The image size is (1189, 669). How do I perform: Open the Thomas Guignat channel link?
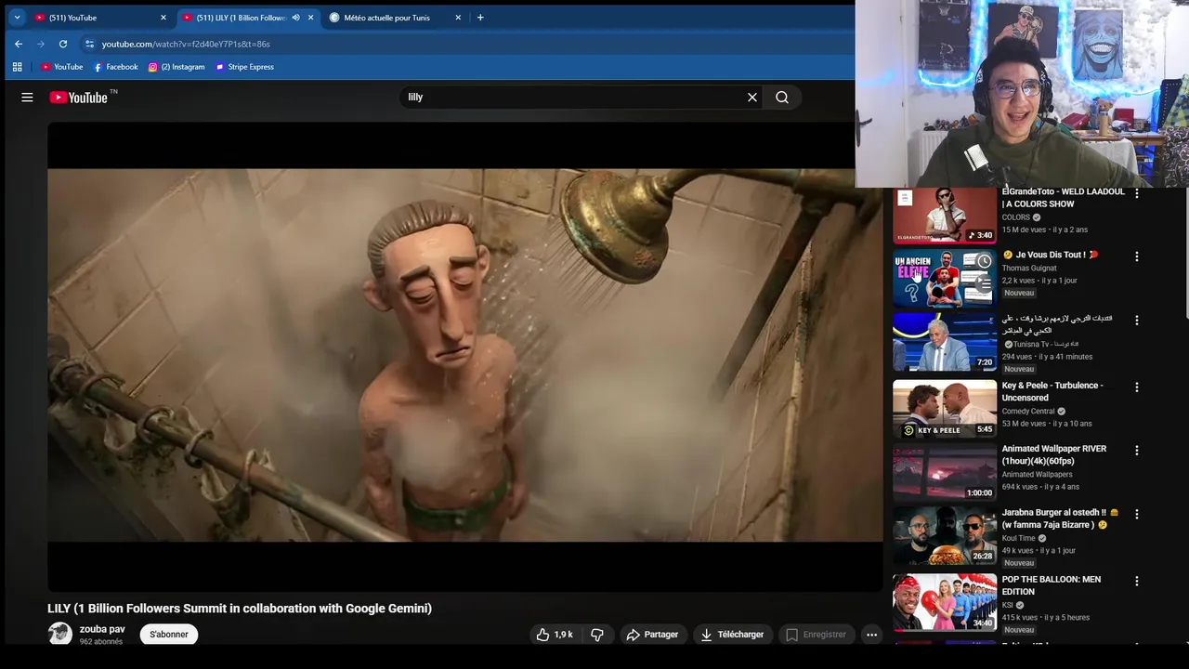point(1029,269)
